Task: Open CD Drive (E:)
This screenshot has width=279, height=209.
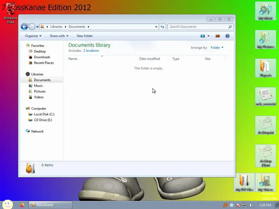Action: (x=43, y=120)
